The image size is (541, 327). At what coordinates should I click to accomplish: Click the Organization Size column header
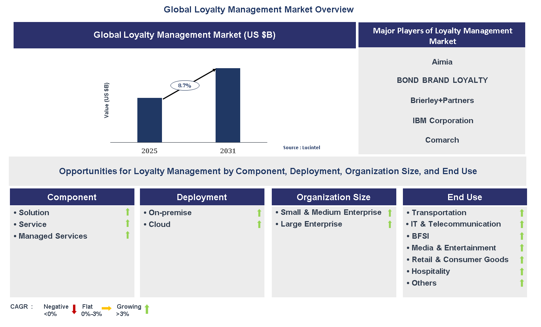pyautogui.click(x=334, y=197)
